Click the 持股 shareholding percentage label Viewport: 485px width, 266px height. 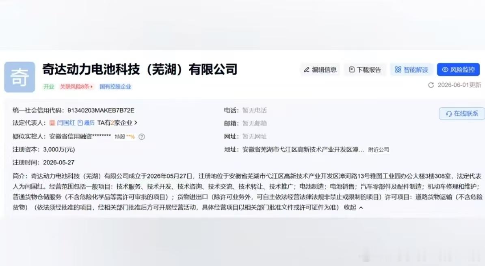pos(125,136)
